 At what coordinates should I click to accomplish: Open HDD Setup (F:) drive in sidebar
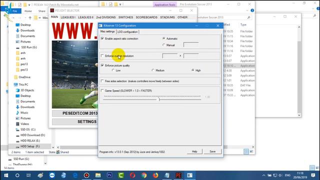tap(30, 146)
